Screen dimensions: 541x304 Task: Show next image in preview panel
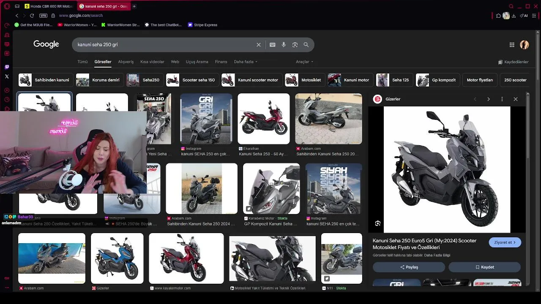[x=489, y=99]
